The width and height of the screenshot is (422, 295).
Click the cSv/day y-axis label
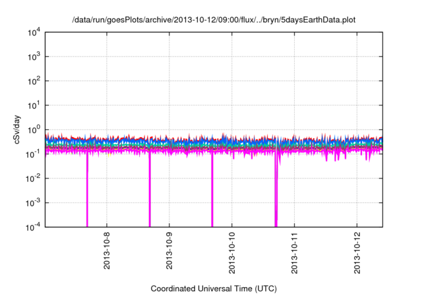click(x=17, y=130)
